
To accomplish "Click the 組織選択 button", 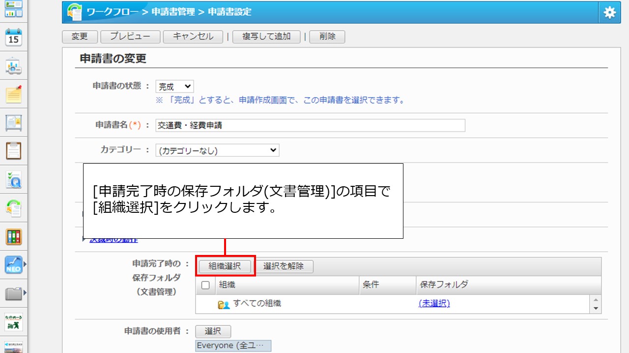I will coord(225,266).
